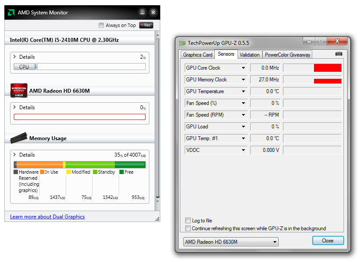This screenshot has width=362, height=262.
Task: Open the GPU Load sensor dropdown
Action: click(x=243, y=127)
